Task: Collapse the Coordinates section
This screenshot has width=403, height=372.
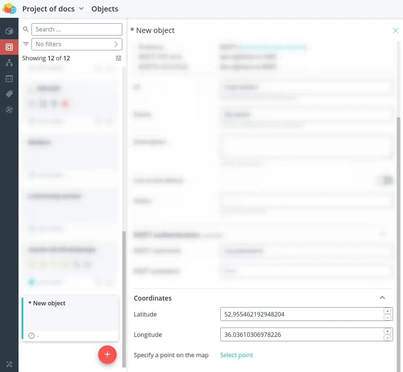Action: (x=383, y=298)
